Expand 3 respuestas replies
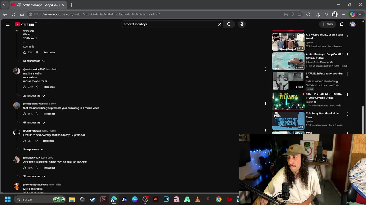The image size is (366, 205). click(x=33, y=149)
